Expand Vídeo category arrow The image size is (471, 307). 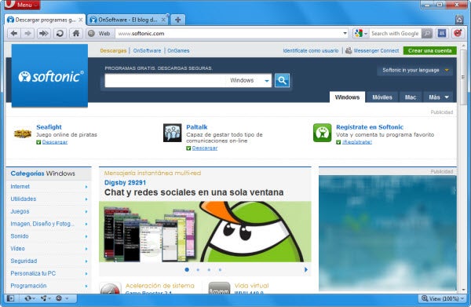tap(86, 249)
